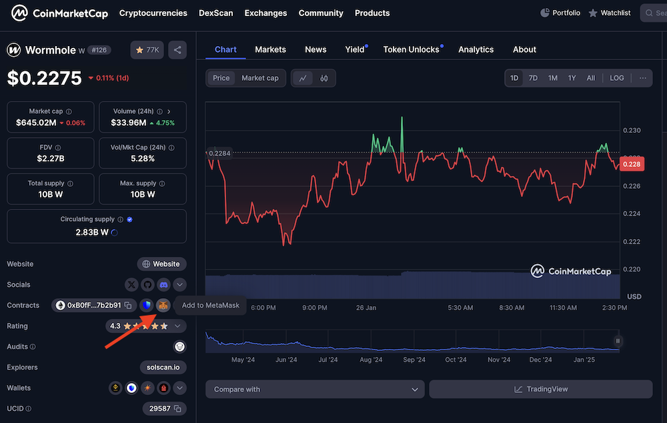The height and width of the screenshot is (423, 667).
Task: Open the GitHub social link icon
Action: point(147,284)
